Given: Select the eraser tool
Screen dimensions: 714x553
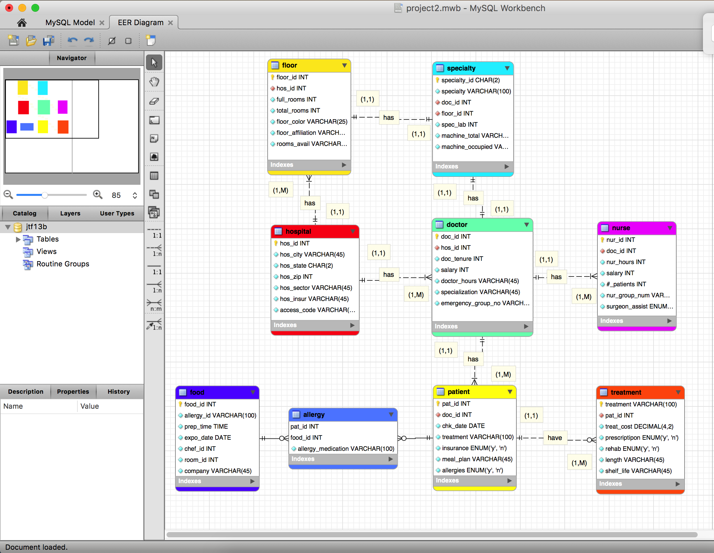Looking at the screenshot, I should pos(154,101).
